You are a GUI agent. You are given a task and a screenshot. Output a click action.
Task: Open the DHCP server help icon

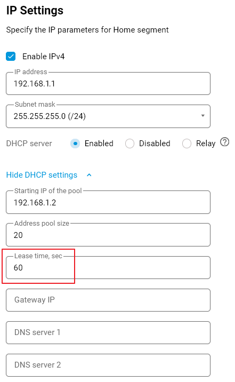[224, 142]
